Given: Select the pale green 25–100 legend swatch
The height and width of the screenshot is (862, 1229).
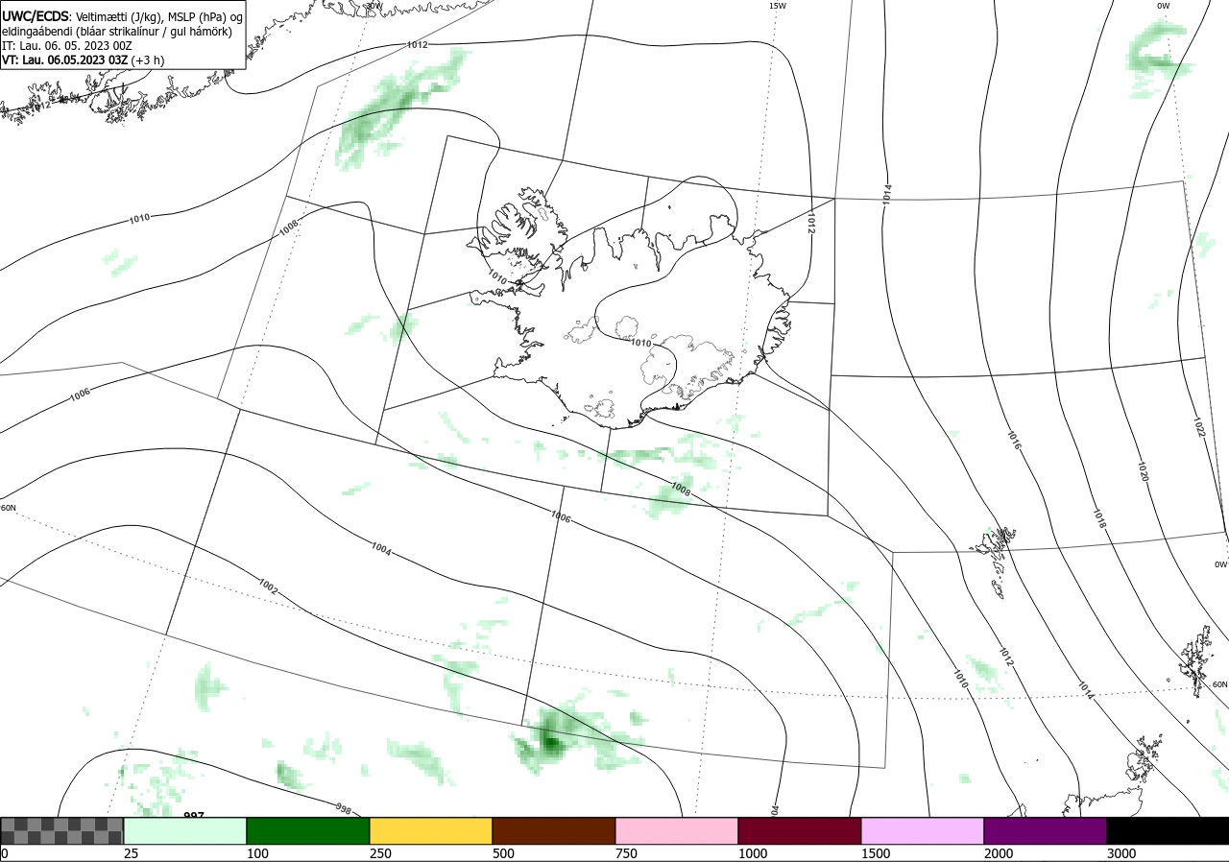Looking at the screenshot, I should pyautogui.click(x=185, y=830).
